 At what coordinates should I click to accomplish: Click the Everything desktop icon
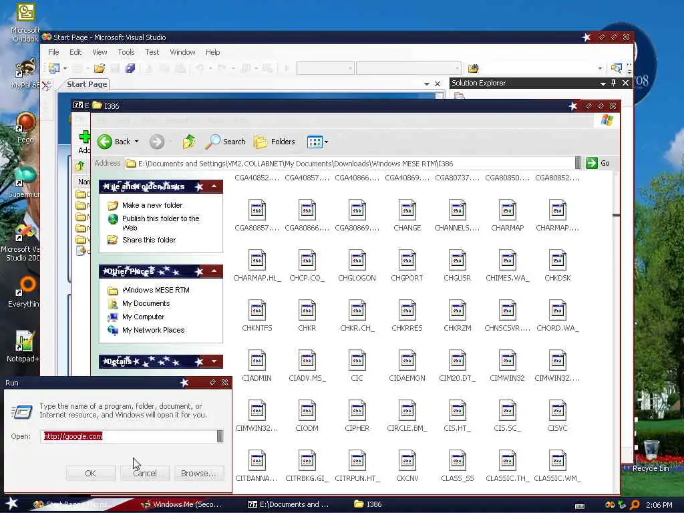click(25, 286)
